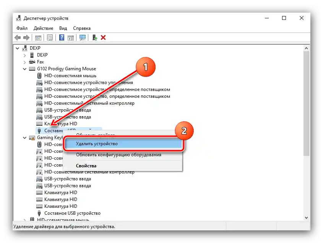The width and height of the screenshot is (323, 243).
Task: Open the Справка menu
Action: point(82,28)
